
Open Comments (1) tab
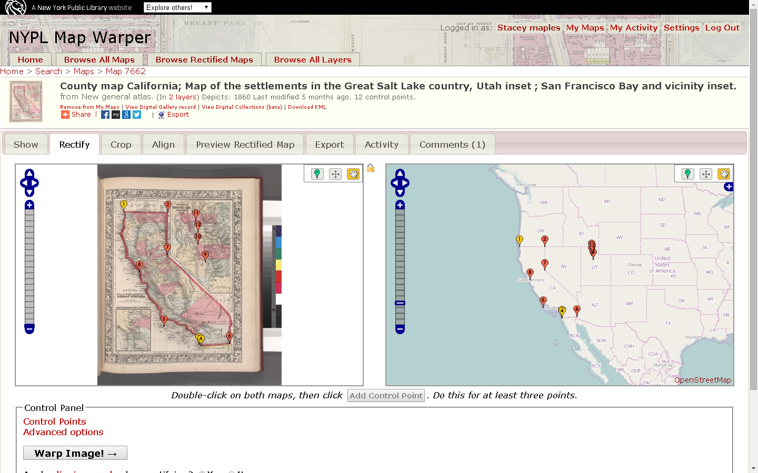tap(452, 145)
